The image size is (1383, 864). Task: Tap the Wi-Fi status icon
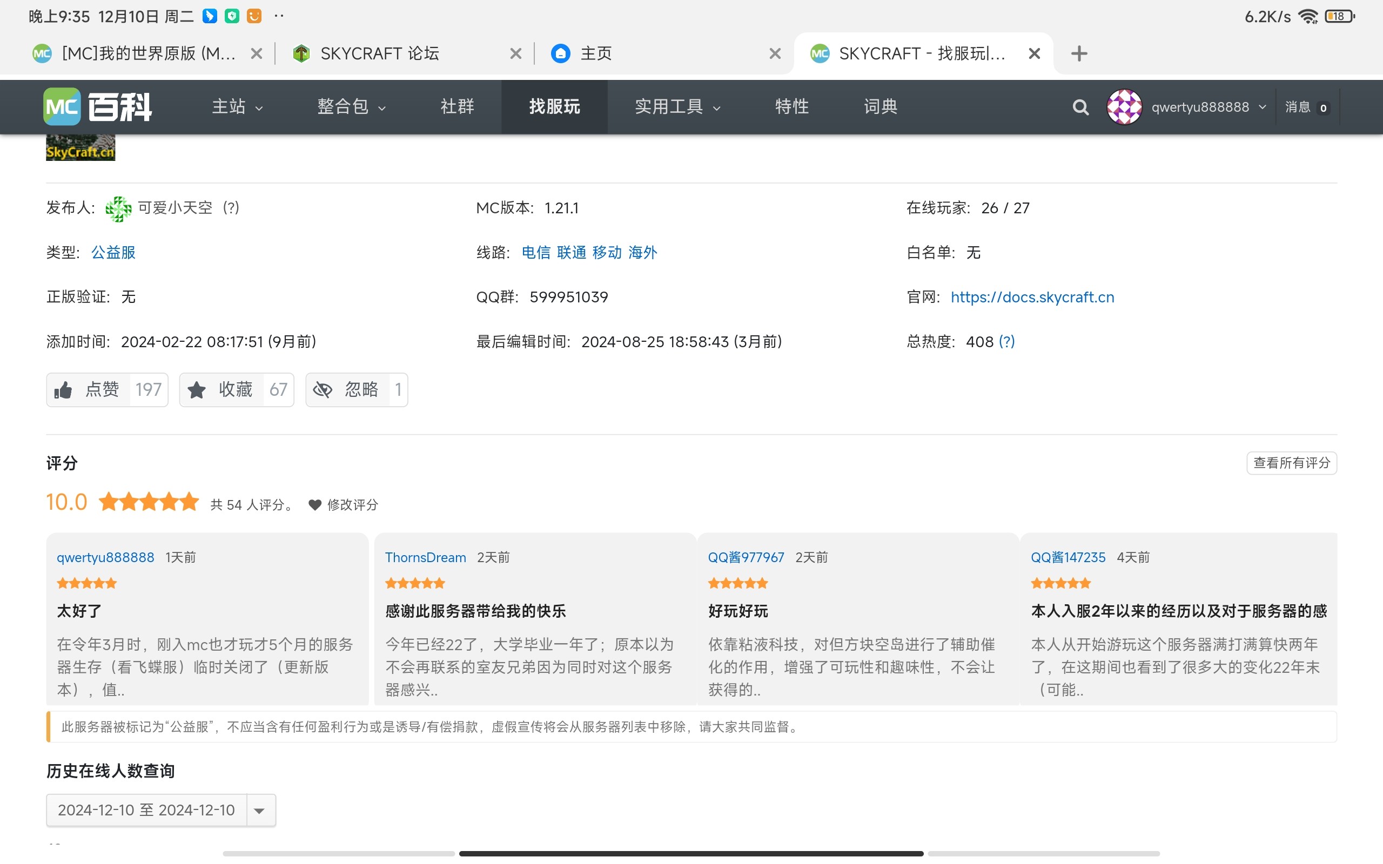point(1307,17)
